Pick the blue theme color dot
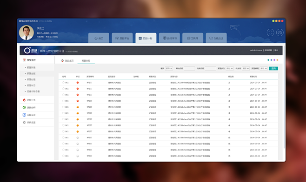Screen dimensions: 306x182 click(x=271, y=60)
